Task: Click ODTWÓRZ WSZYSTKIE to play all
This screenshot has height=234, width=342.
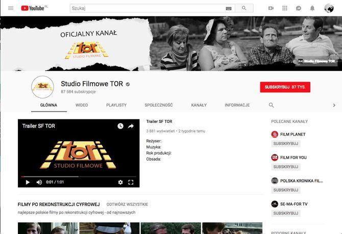Action: point(127,204)
